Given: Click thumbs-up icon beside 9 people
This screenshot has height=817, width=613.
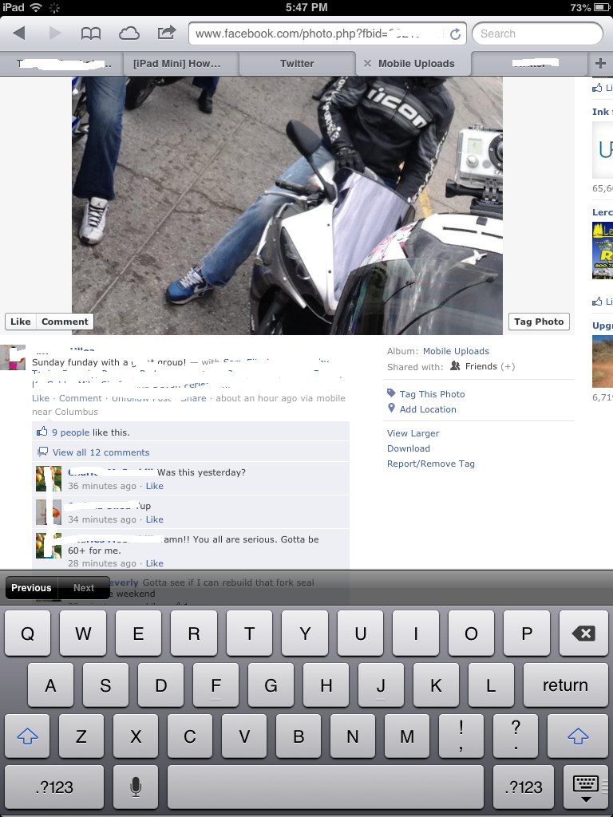Looking at the screenshot, I should [42, 432].
